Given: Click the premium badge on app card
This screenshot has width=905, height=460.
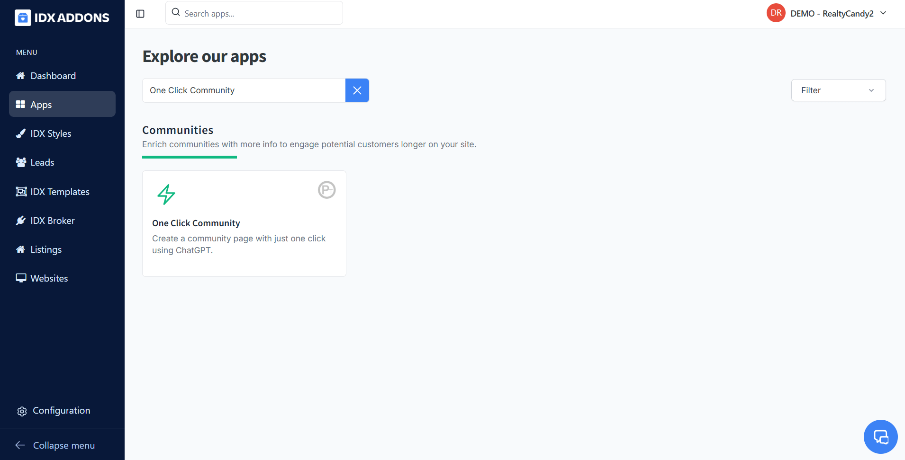Looking at the screenshot, I should click(x=326, y=190).
